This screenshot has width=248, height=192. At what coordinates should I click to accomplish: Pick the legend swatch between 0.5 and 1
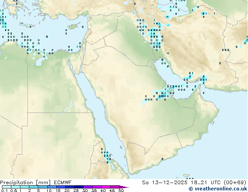pos(16,187)
